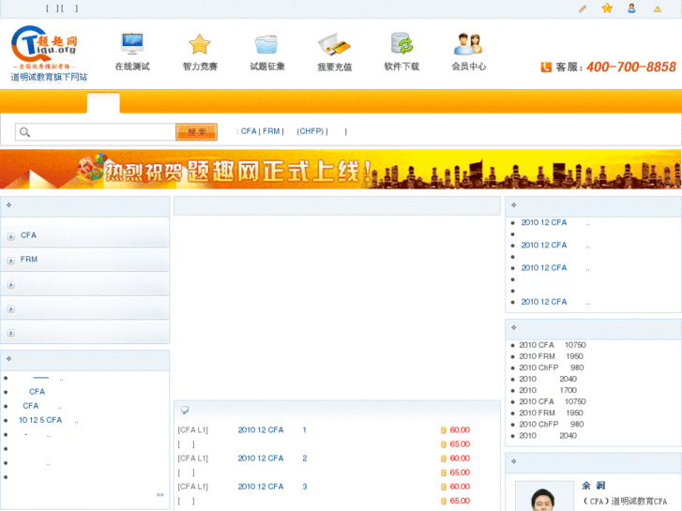Click the user avatar icon in top bar

(631, 8)
